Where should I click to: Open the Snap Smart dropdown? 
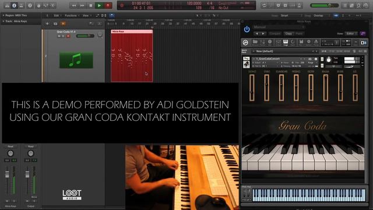point(291,16)
